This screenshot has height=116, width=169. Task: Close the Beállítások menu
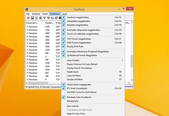click(x=55, y=14)
